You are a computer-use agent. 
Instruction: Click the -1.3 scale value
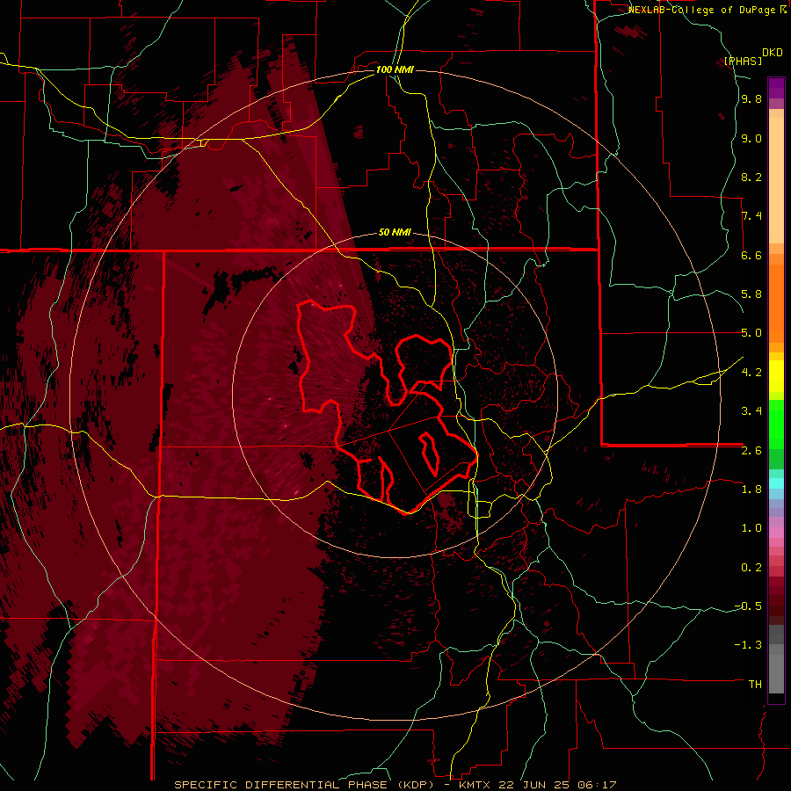pyautogui.click(x=748, y=645)
